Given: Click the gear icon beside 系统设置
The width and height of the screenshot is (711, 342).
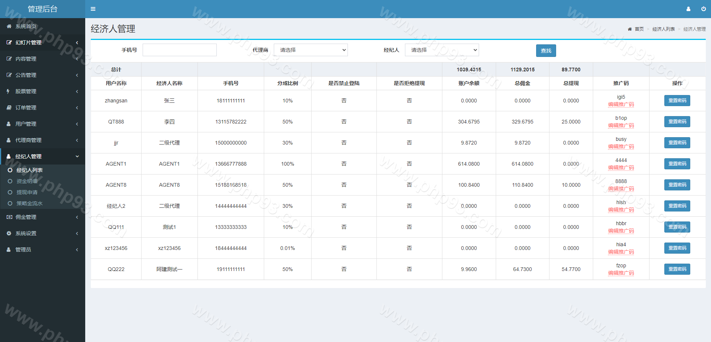Looking at the screenshot, I should [x=9, y=233].
